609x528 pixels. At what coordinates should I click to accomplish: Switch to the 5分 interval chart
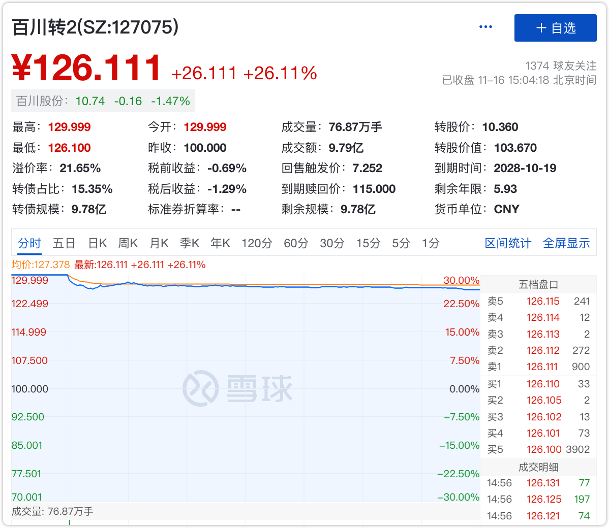point(401,243)
